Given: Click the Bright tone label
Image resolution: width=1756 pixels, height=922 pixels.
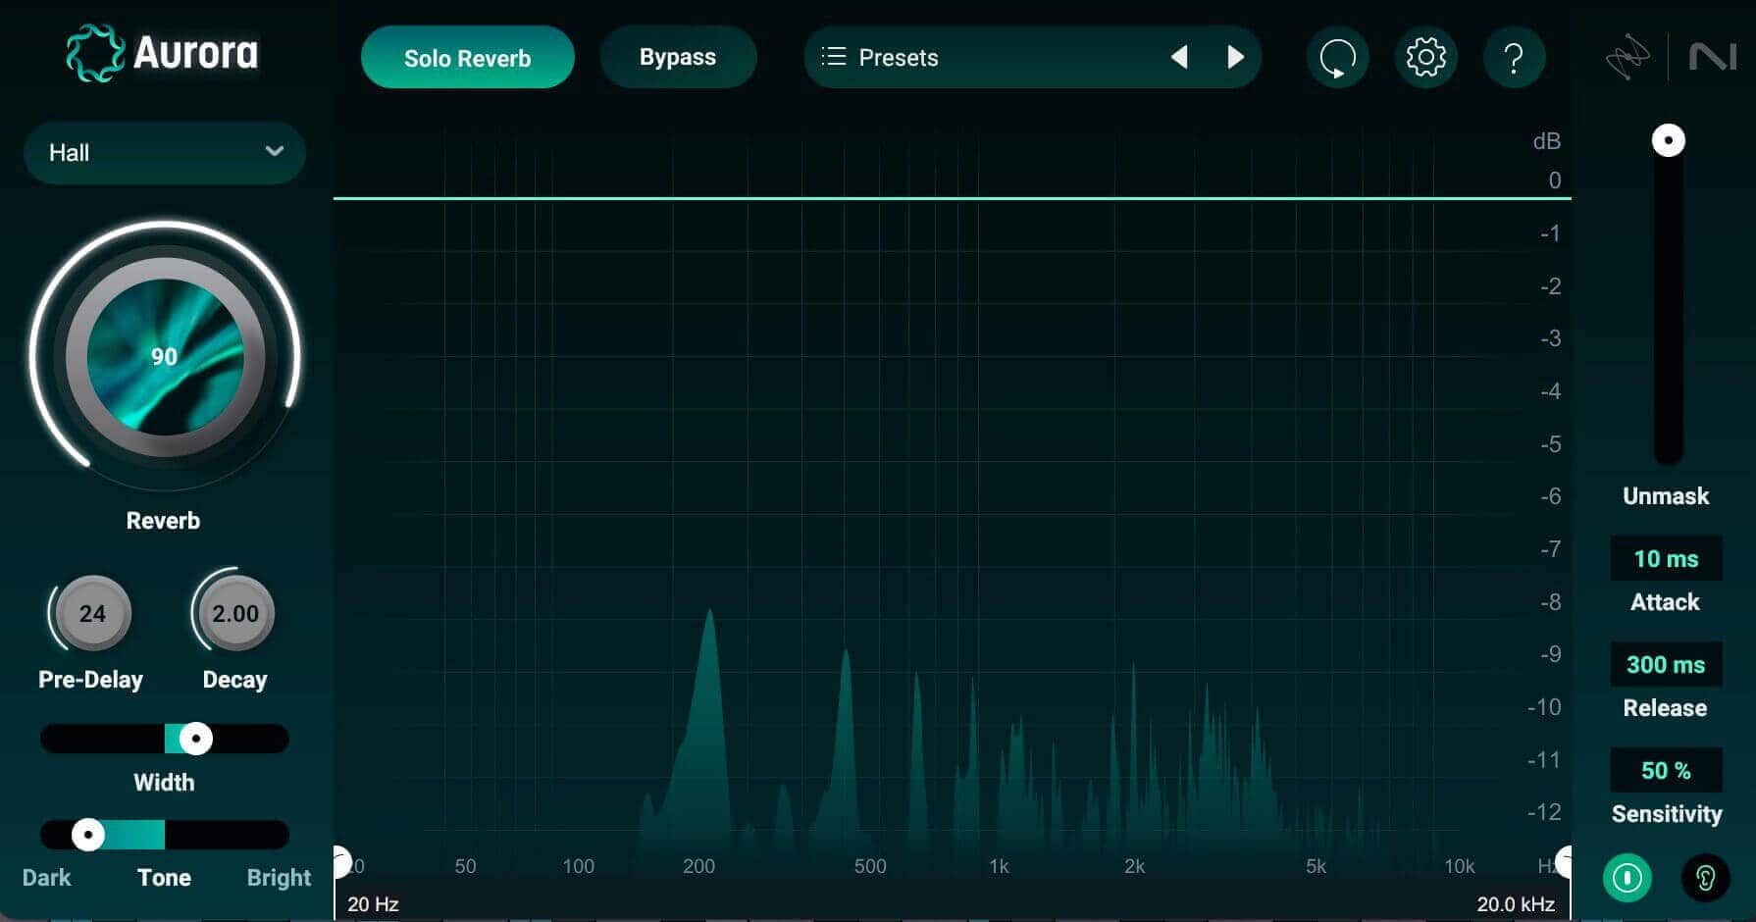Looking at the screenshot, I should click(x=279, y=878).
